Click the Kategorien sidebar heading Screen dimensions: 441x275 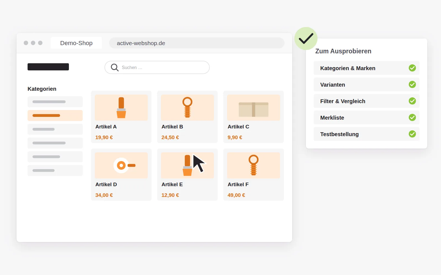click(42, 89)
